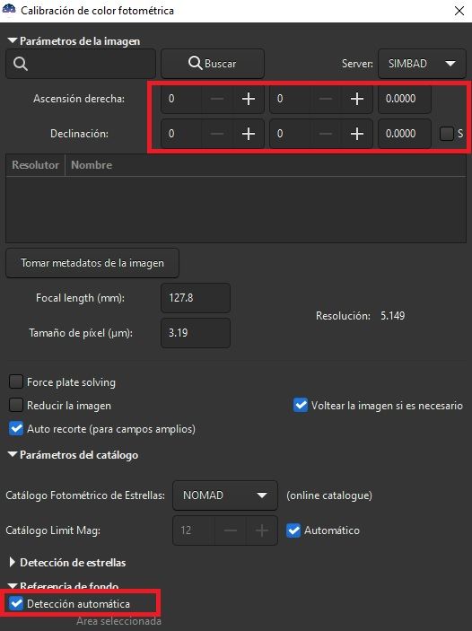Increase Declinación degrees with plus
Image resolution: width=472 pixels, height=631 pixels.
[249, 134]
